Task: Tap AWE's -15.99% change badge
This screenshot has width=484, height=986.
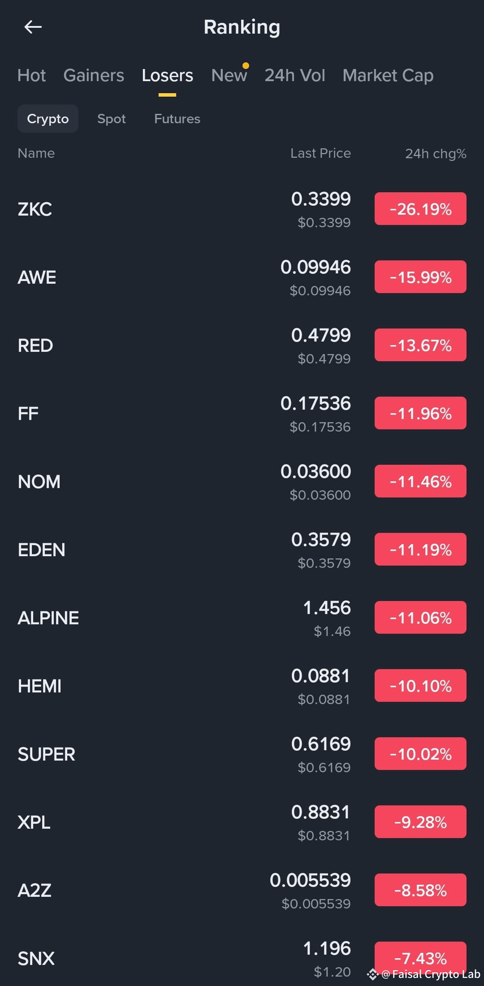Action: point(420,277)
